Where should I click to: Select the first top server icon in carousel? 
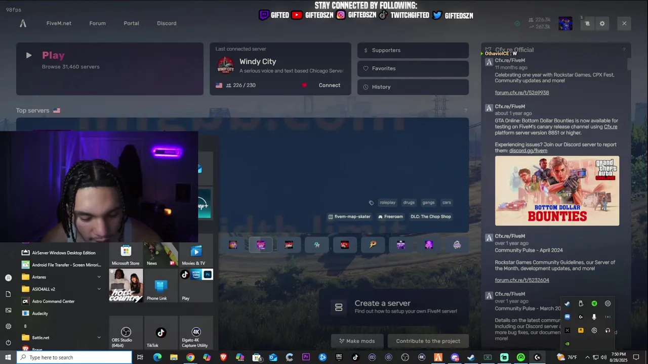coord(233,245)
